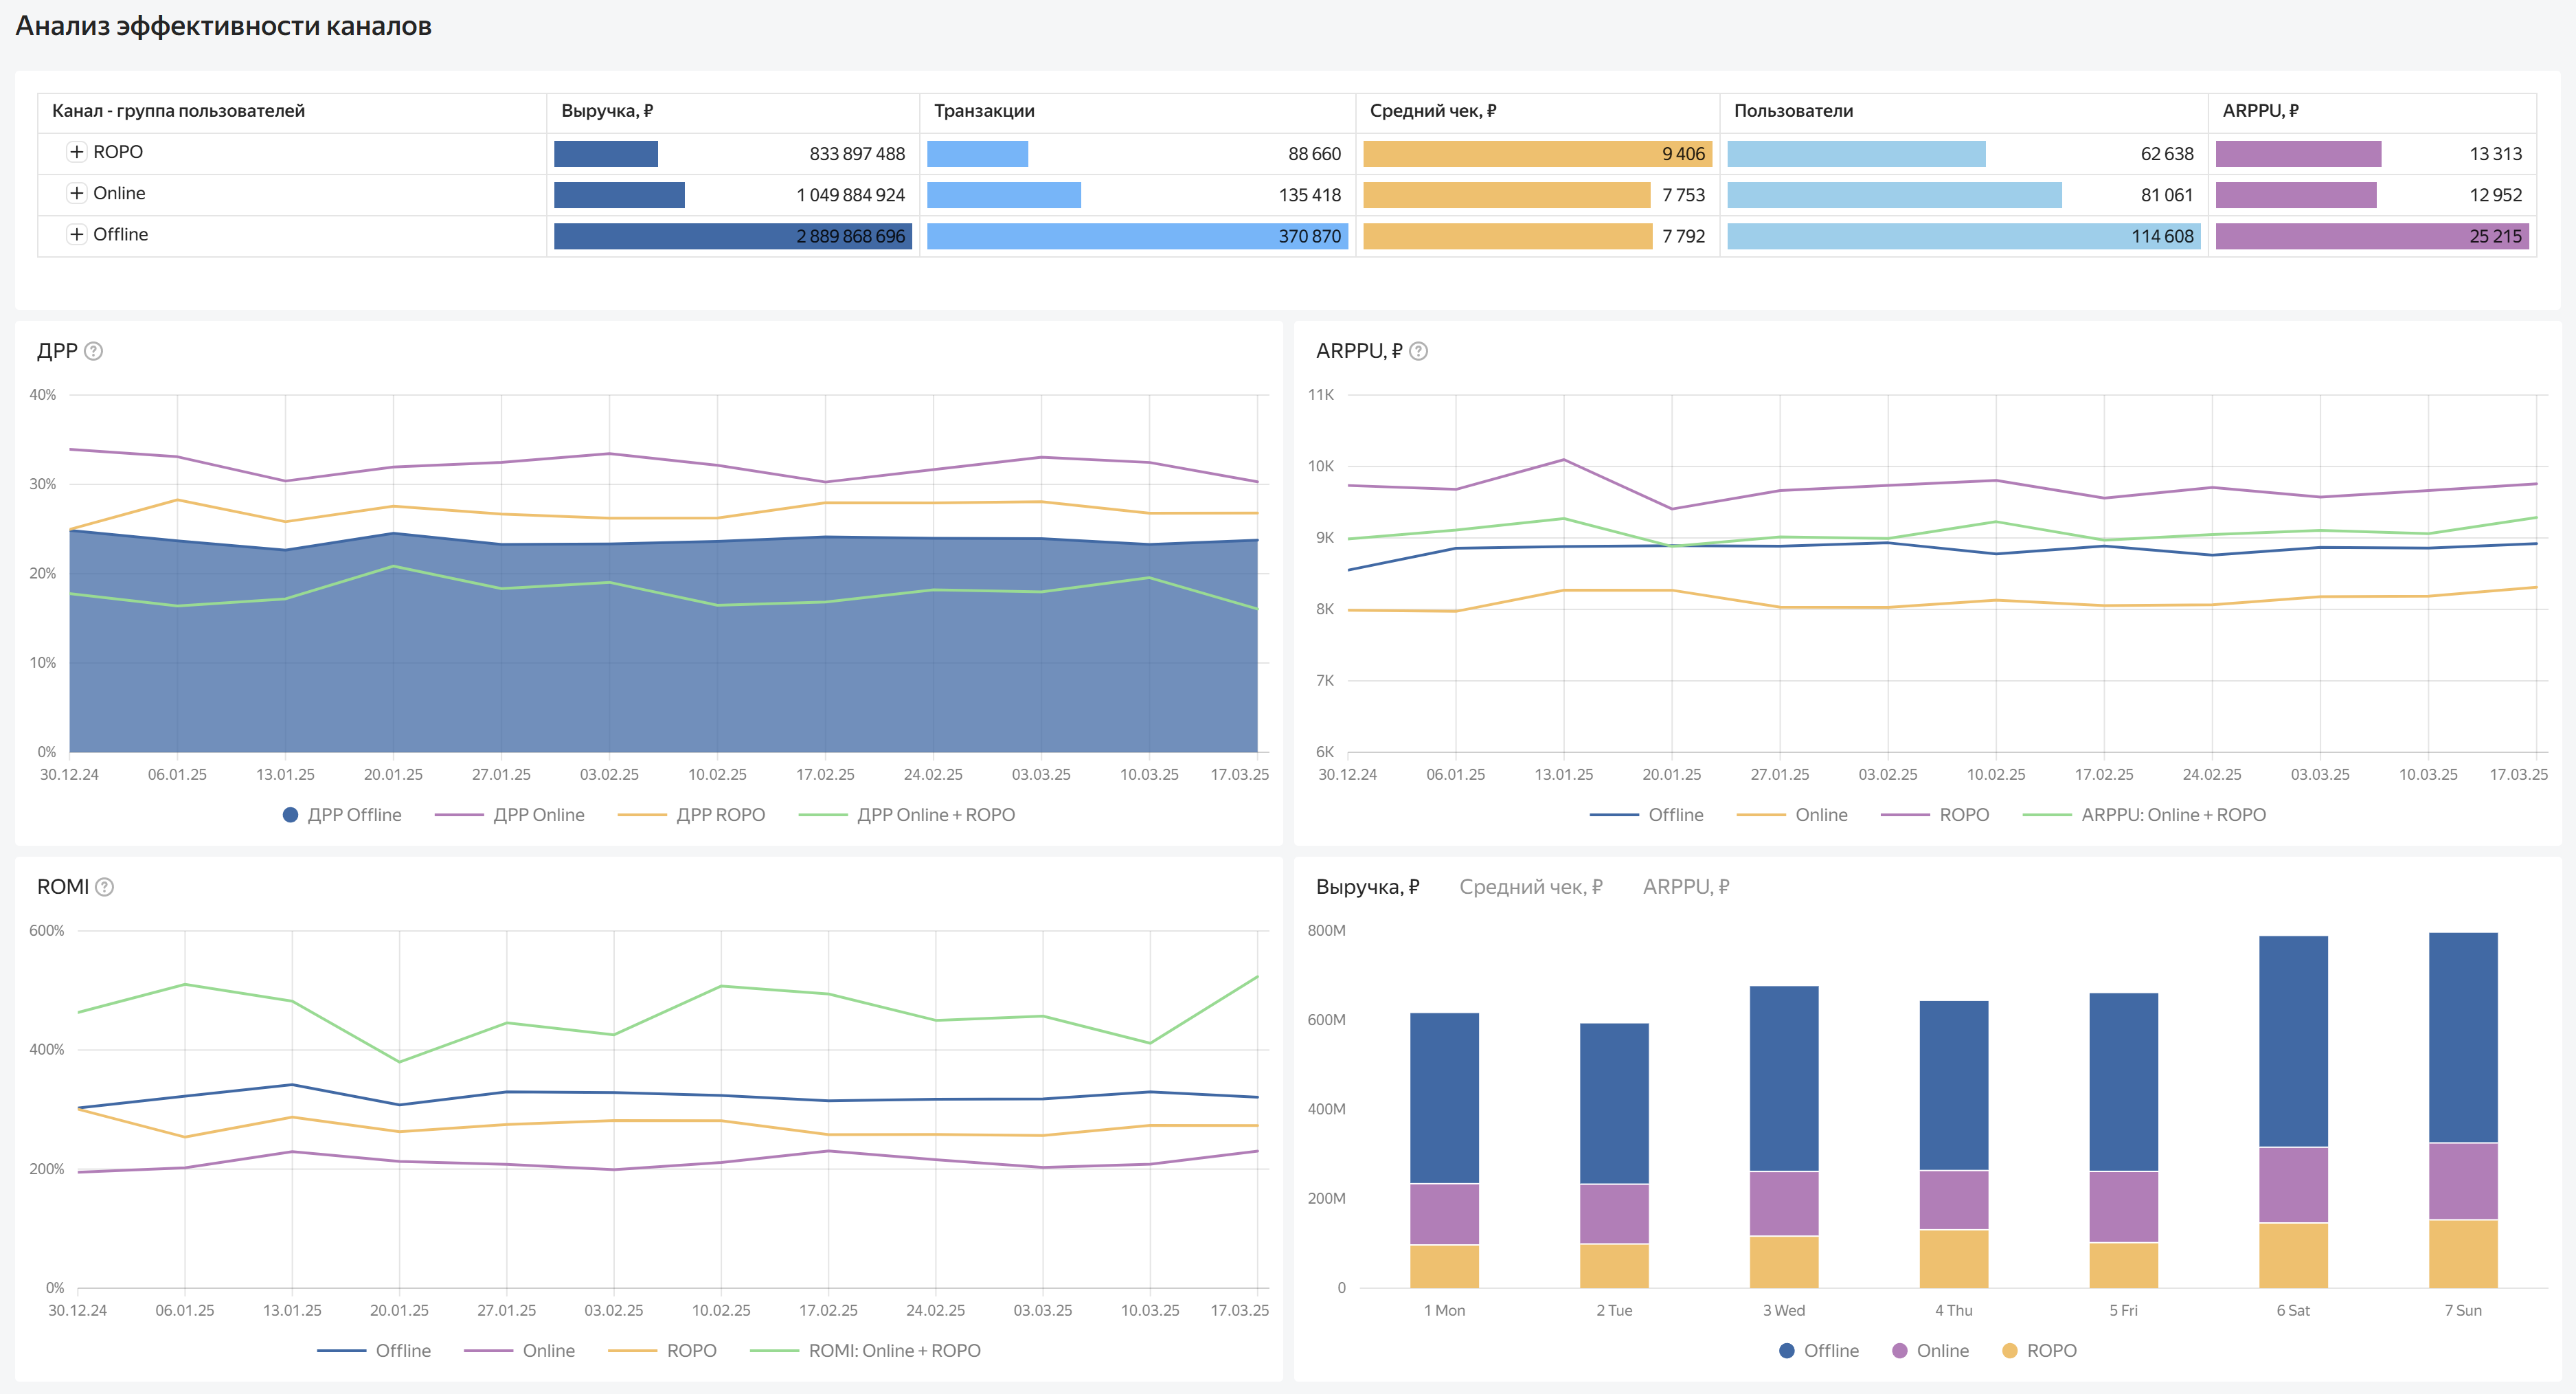Sort table by Средний чек, ₽ header
2576x1394 pixels.
pos(1433,111)
